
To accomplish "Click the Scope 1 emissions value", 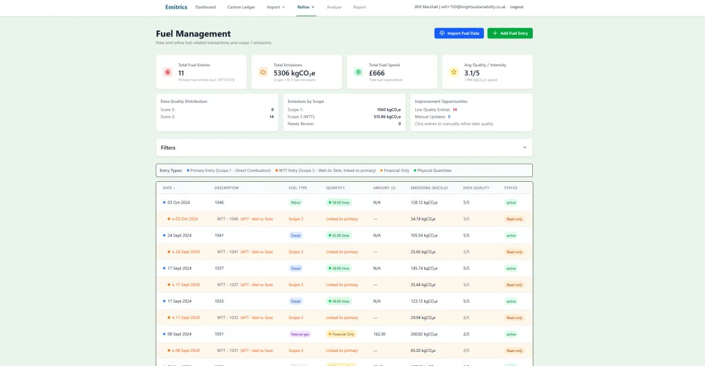I will pyautogui.click(x=388, y=110).
